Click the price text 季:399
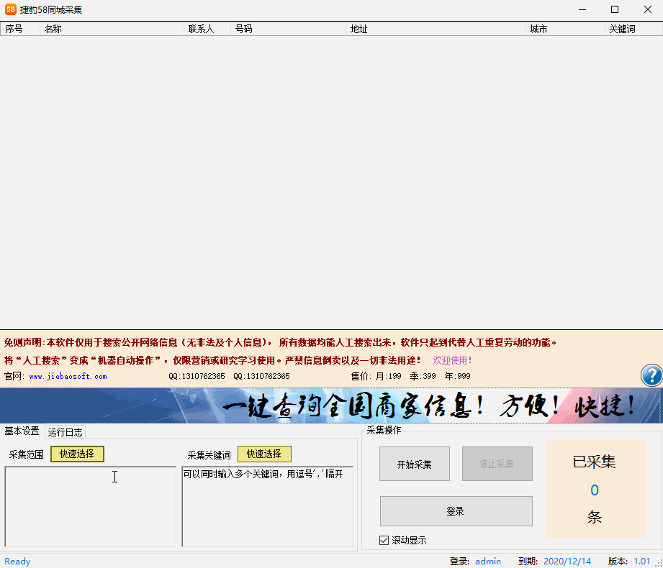The width and height of the screenshot is (663, 568). coord(423,376)
